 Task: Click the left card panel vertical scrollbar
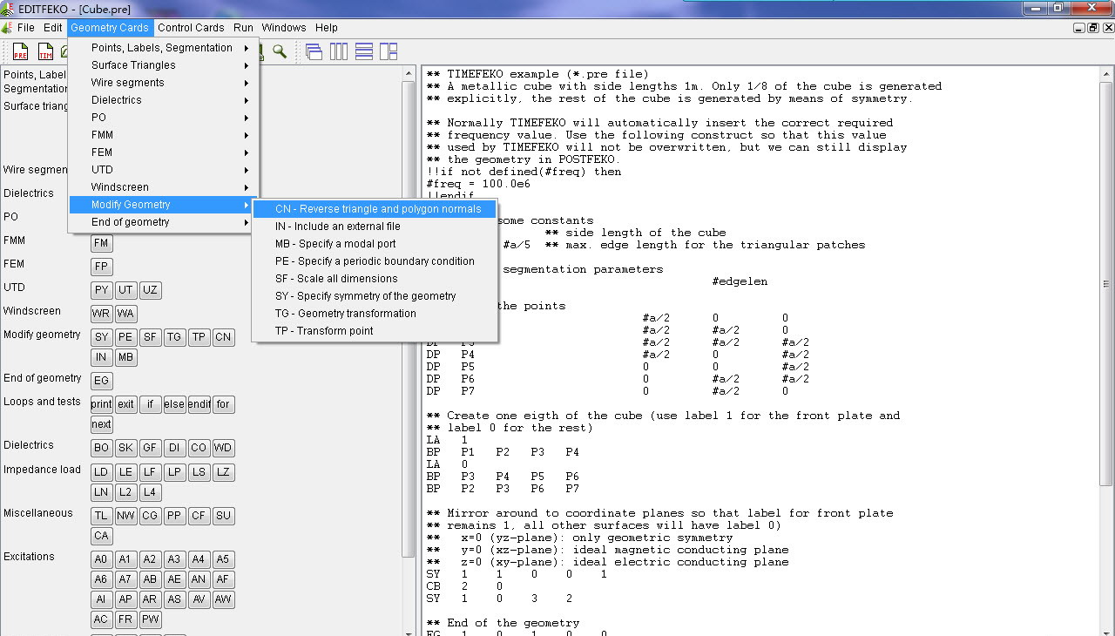409,318
